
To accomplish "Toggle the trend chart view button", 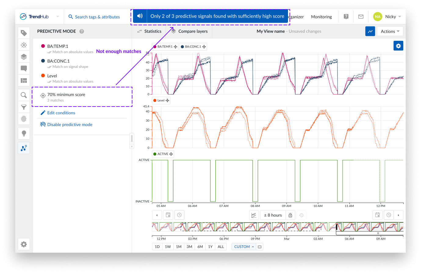I will 370,31.
